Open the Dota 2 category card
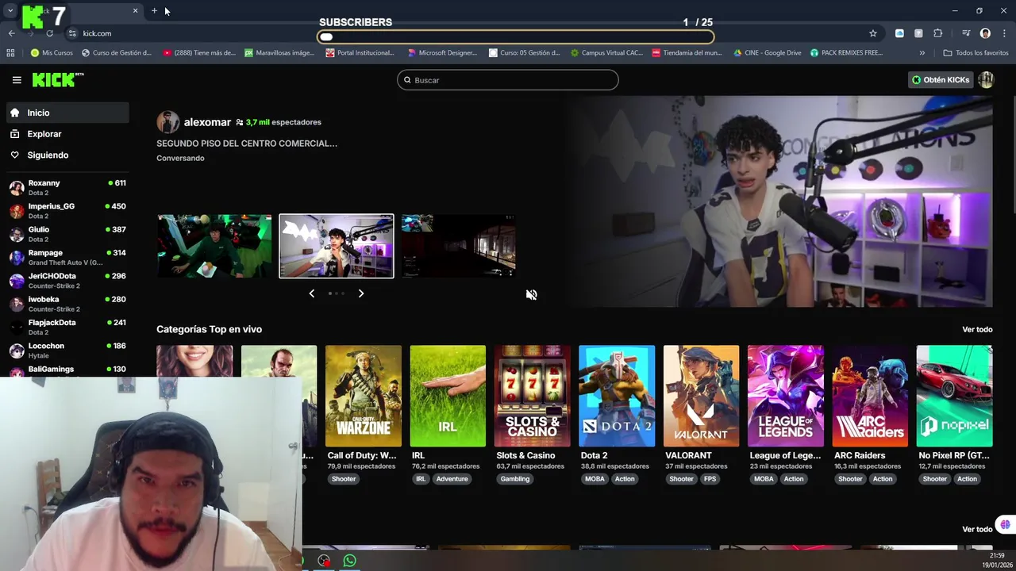The image size is (1016, 571). [x=617, y=396]
